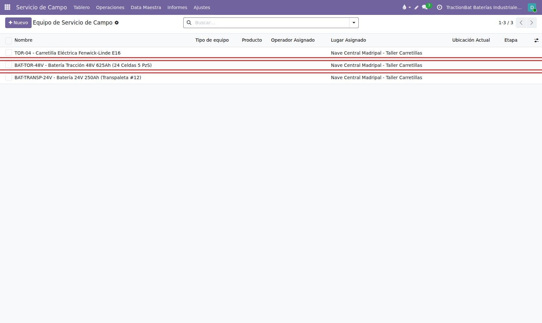The width and height of the screenshot is (542, 323).
Task: Sort by Etapa column header
Action: pos(511,40)
